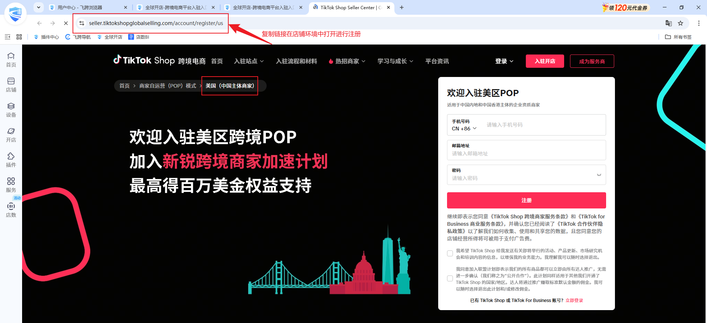Image resolution: width=707 pixels, height=323 pixels.
Task: Expand the 入驻站点 menu
Action: (249, 61)
